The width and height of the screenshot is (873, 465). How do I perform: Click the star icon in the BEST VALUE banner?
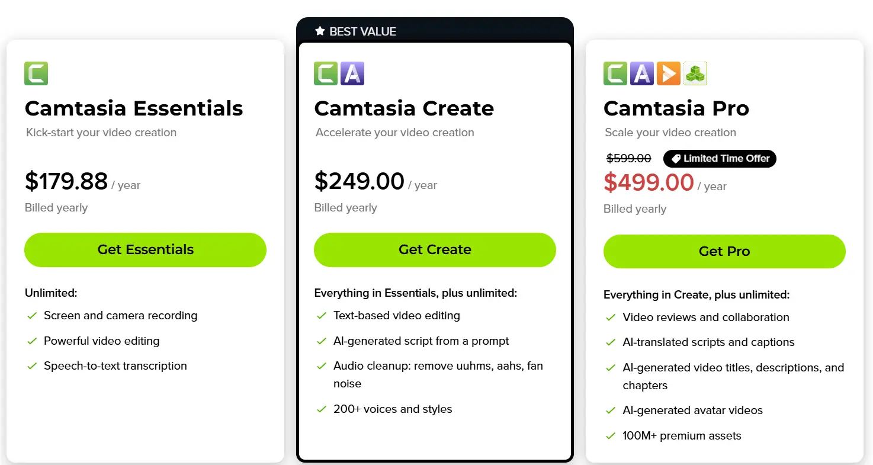(x=320, y=31)
